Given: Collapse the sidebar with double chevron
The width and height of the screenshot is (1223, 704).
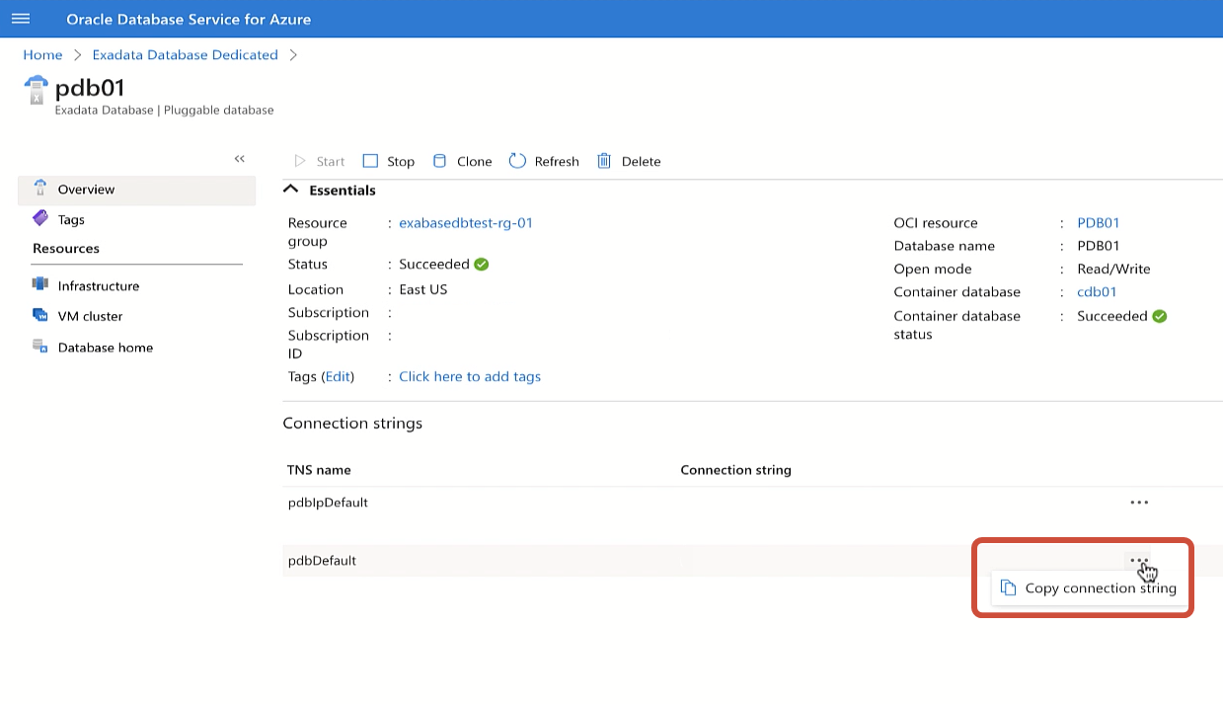Looking at the screenshot, I should [239, 159].
